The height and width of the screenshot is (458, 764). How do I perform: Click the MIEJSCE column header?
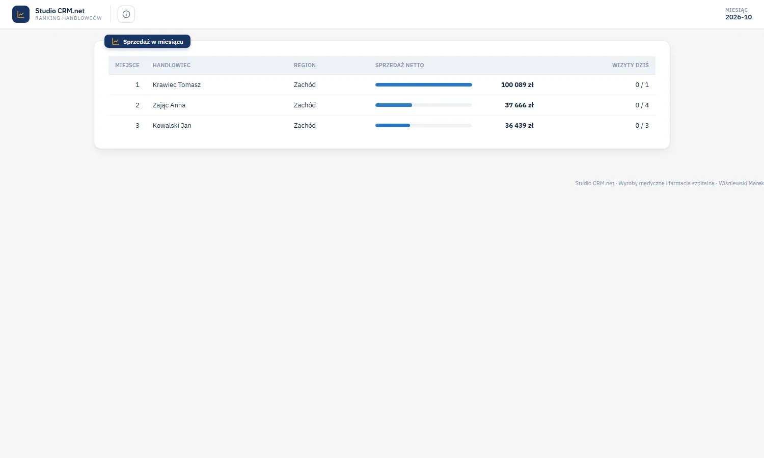(127, 65)
